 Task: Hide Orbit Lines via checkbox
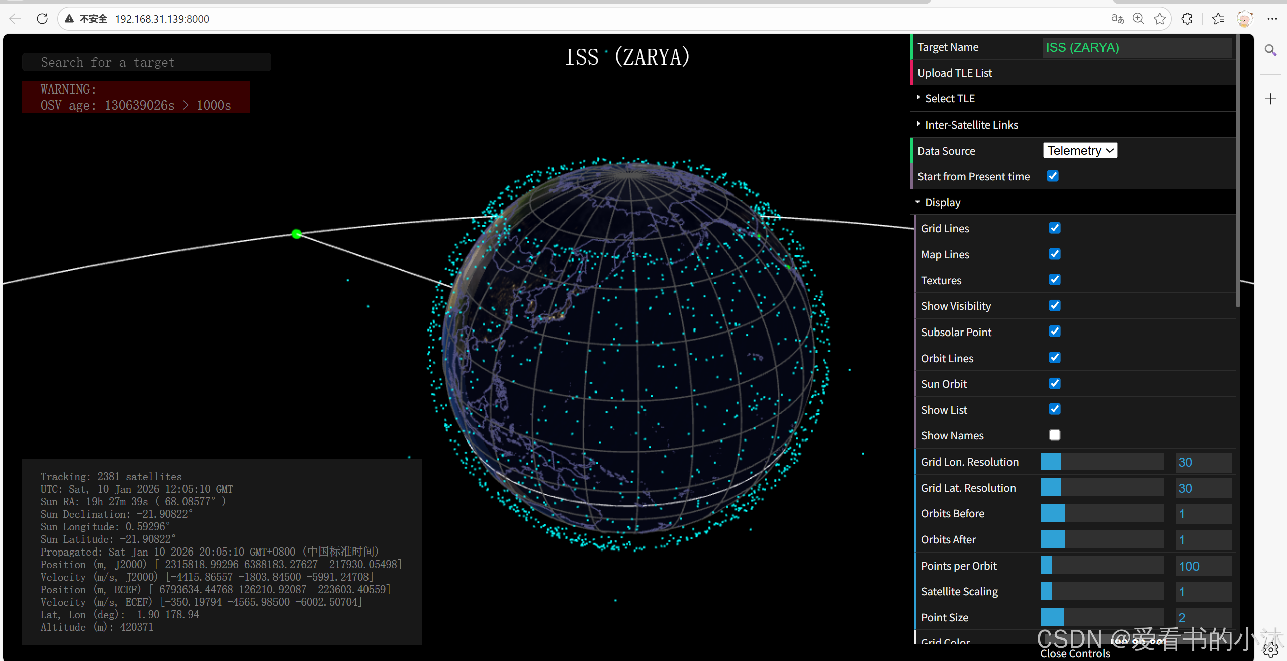(x=1055, y=358)
